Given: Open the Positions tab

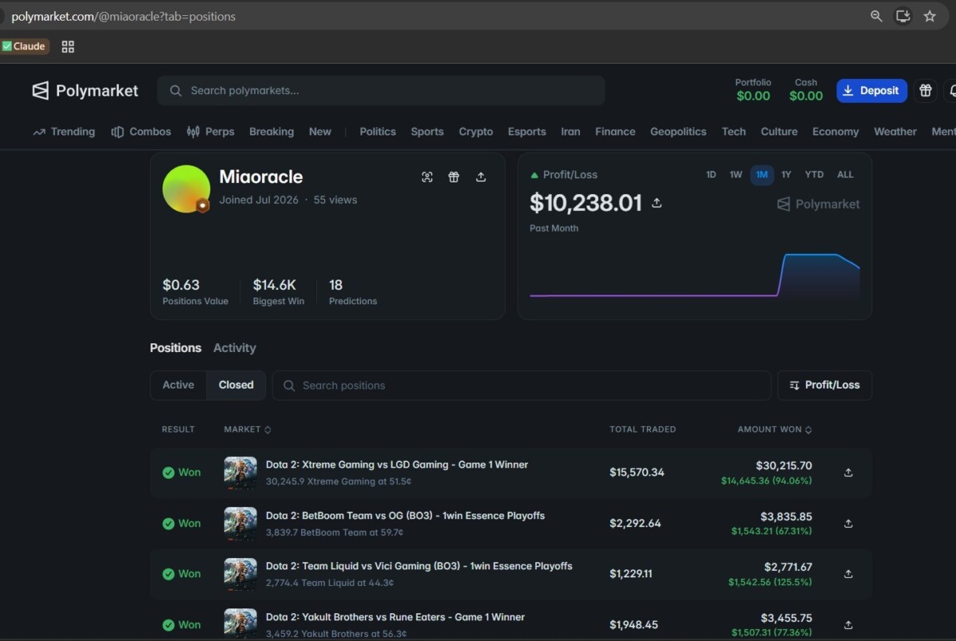Looking at the screenshot, I should [175, 348].
